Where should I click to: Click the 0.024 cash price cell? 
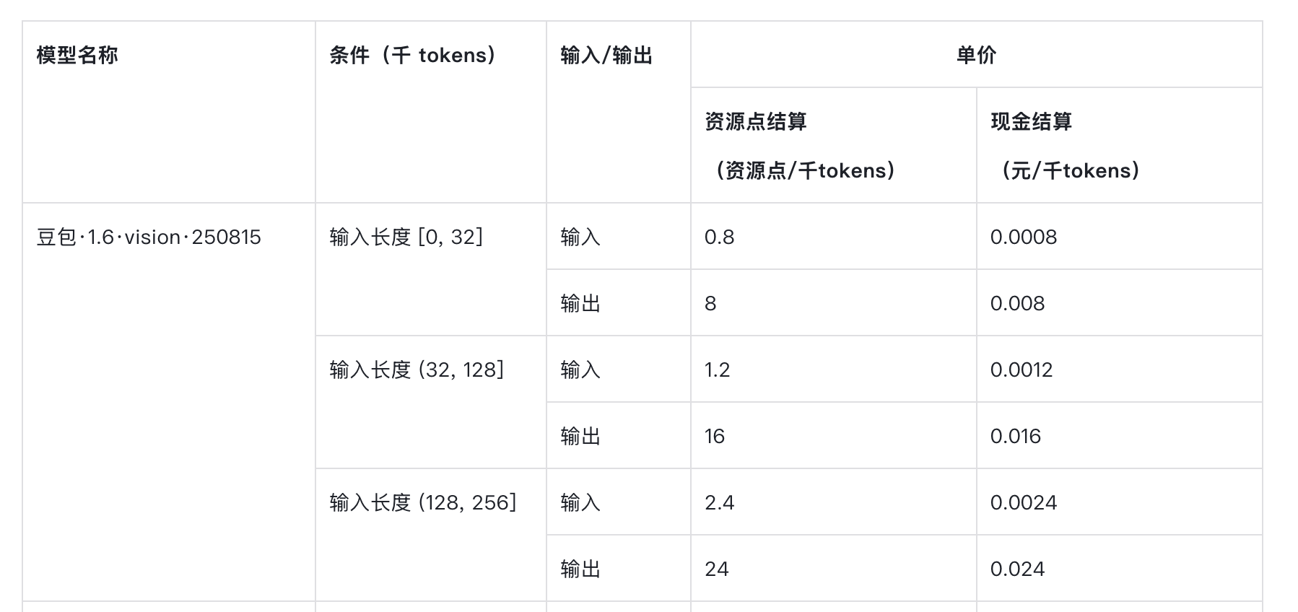(x=1018, y=569)
